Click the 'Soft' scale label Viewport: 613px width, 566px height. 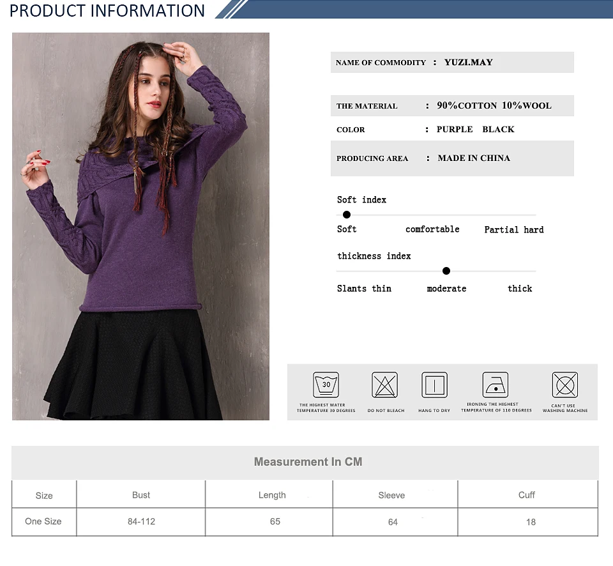pos(347,229)
